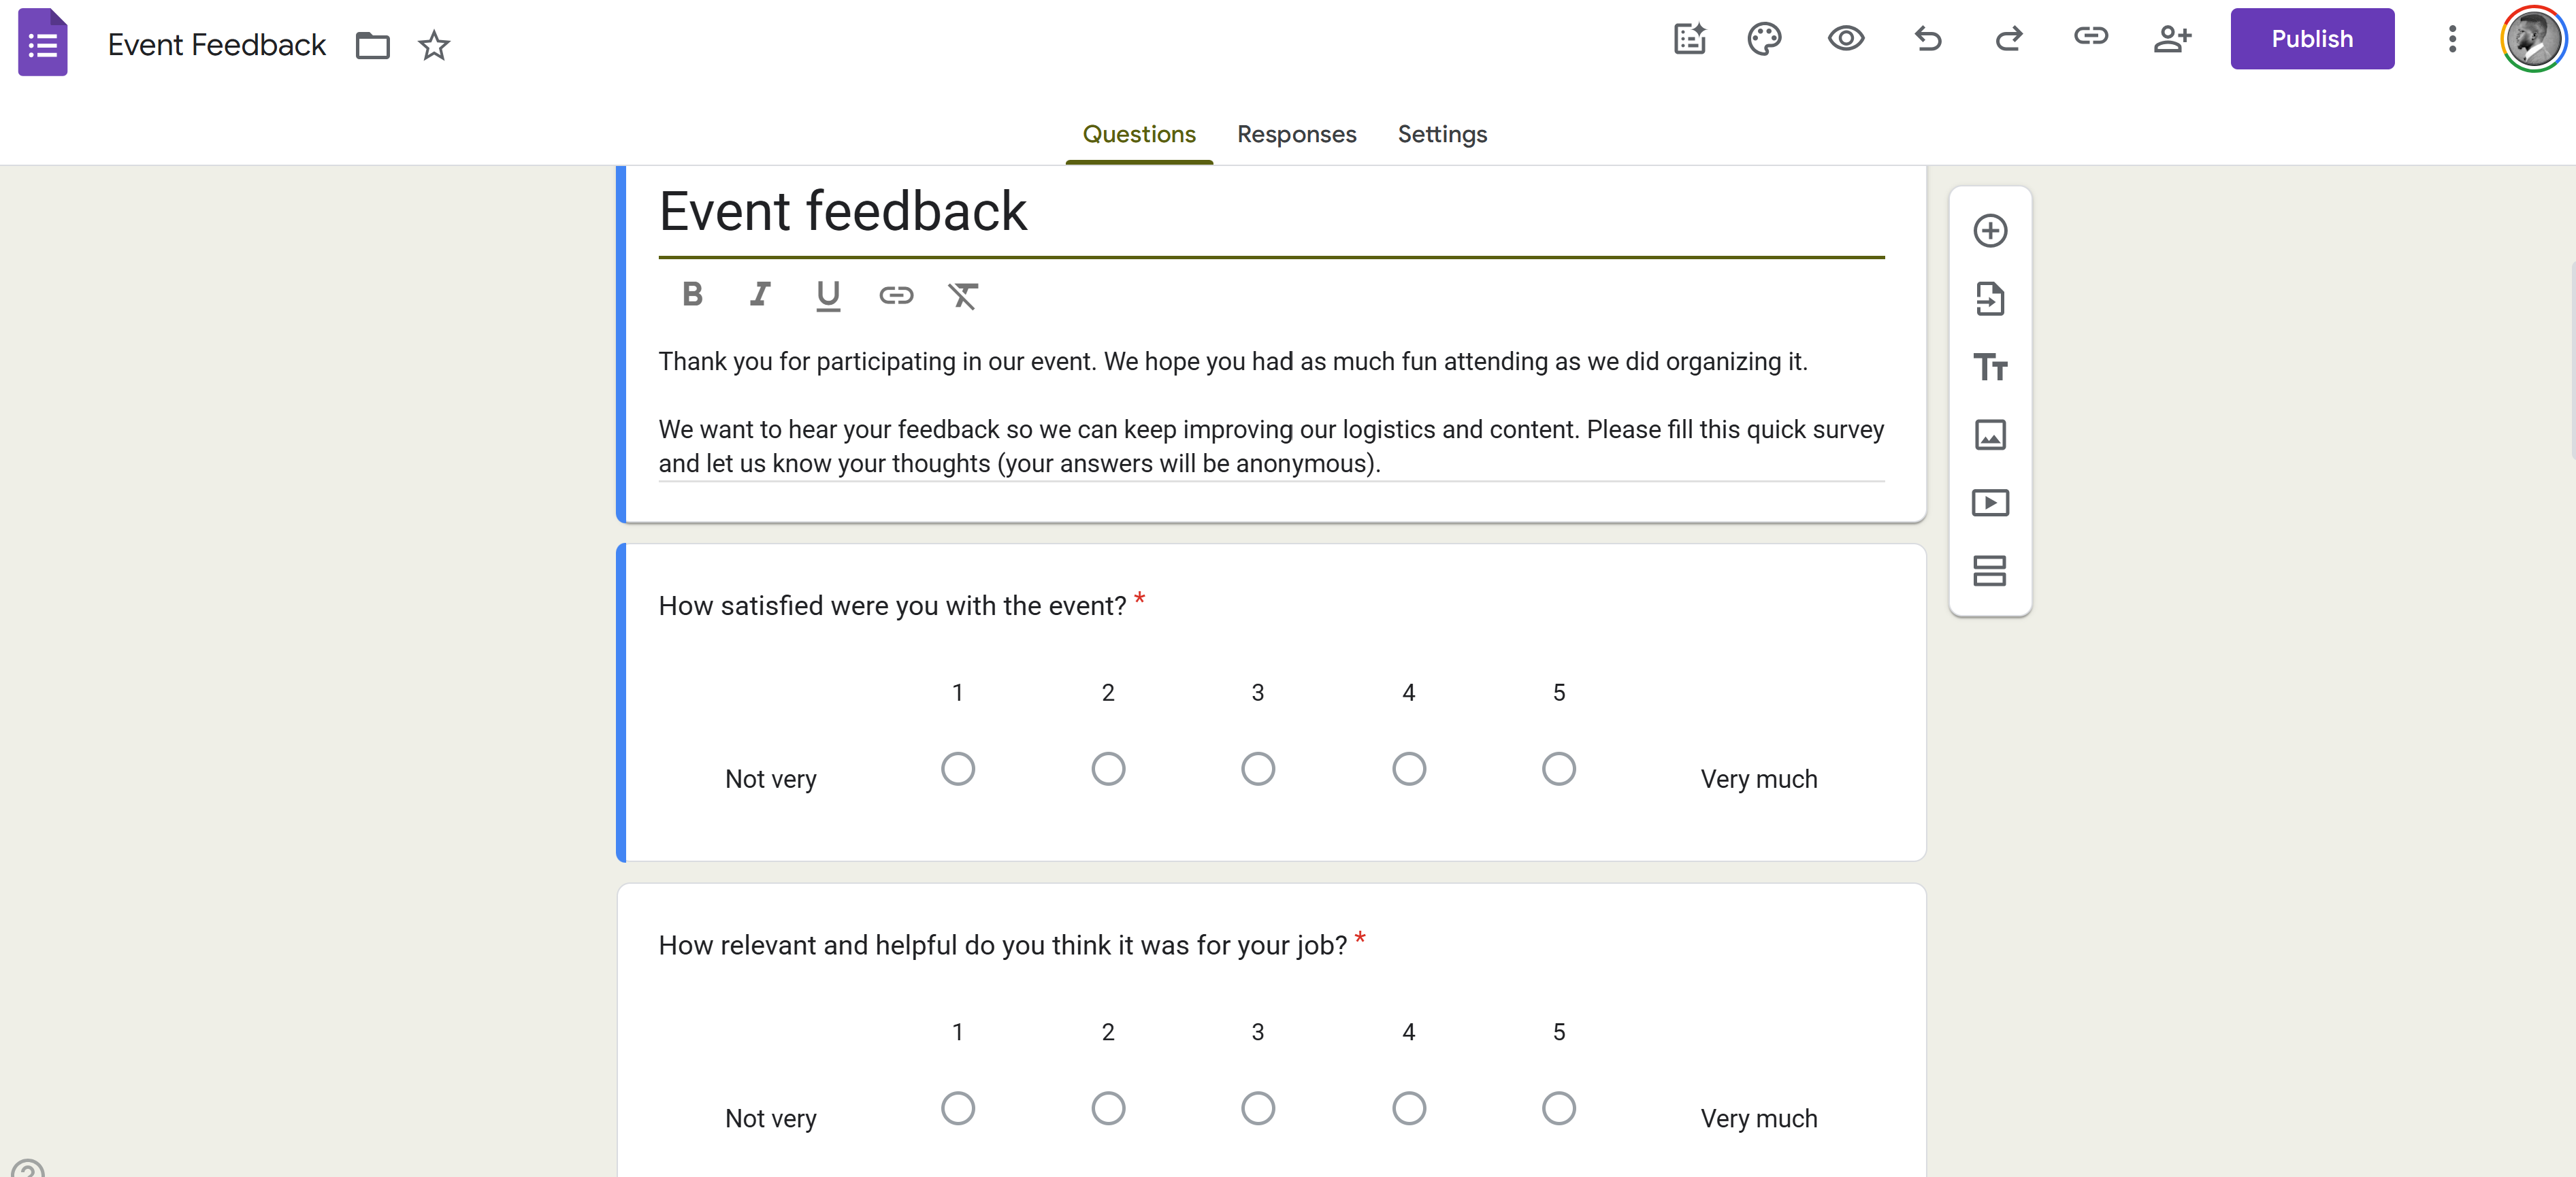Click the Add question plus icon
The image size is (2576, 1177).
point(1989,231)
